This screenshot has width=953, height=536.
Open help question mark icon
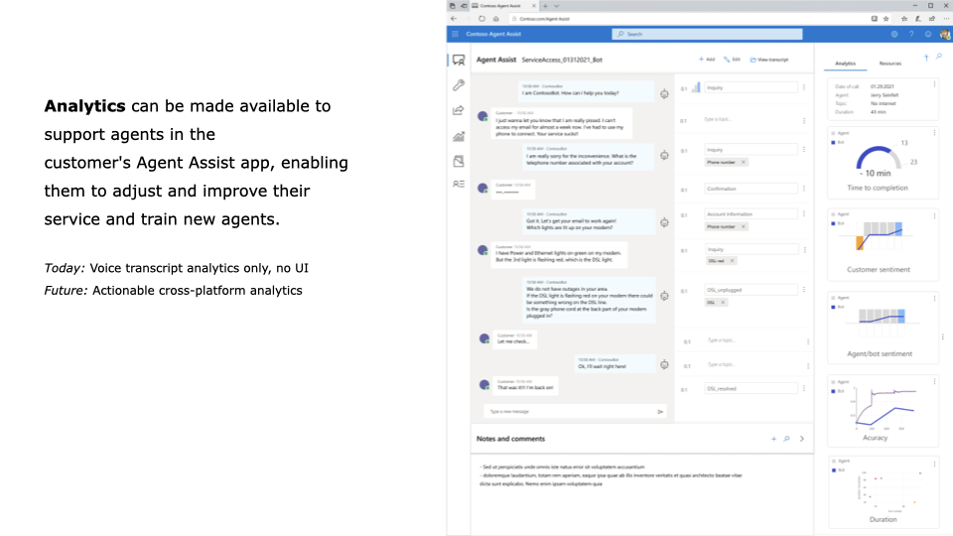pos(911,34)
